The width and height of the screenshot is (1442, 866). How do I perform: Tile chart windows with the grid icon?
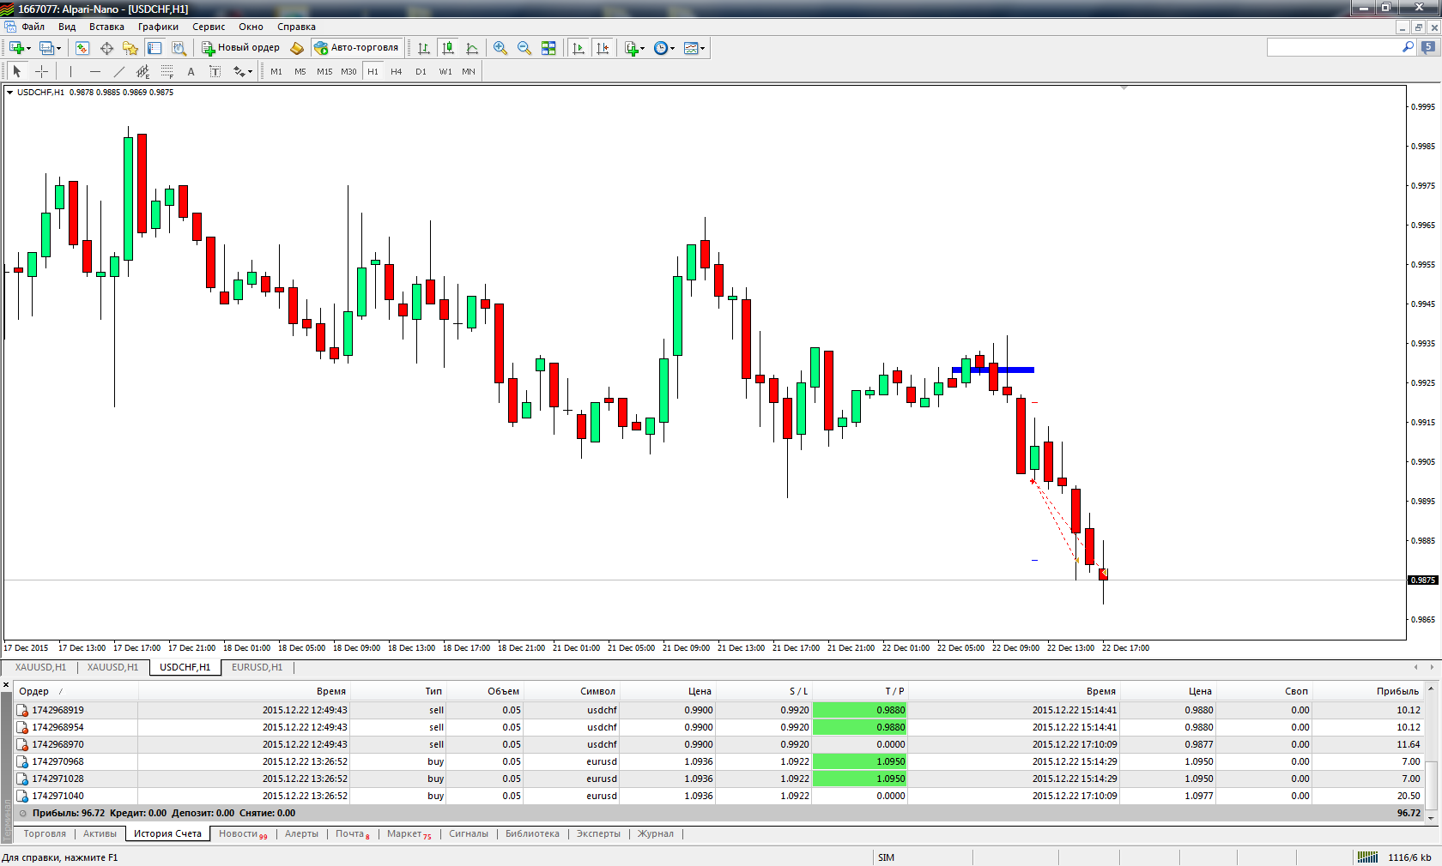[x=548, y=48]
